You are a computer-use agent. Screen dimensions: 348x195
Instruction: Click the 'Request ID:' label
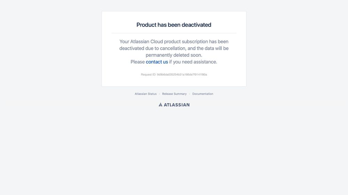point(148,75)
